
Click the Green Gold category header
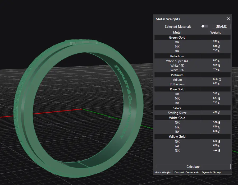tap(177, 38)
